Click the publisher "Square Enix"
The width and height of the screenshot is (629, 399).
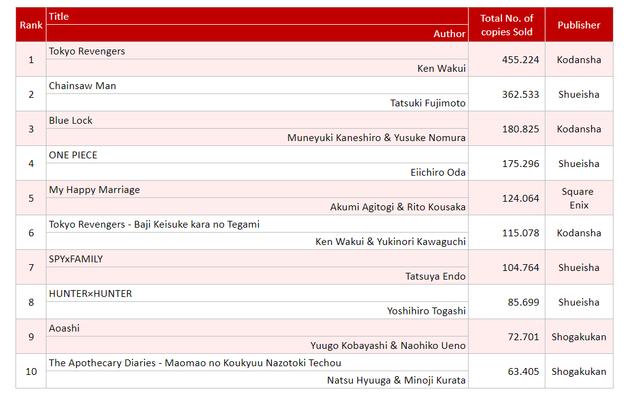(579, 198)
